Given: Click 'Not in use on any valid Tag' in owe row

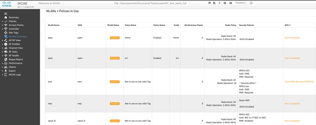Looking at the screenshot, I should click(x=138, y=82).
